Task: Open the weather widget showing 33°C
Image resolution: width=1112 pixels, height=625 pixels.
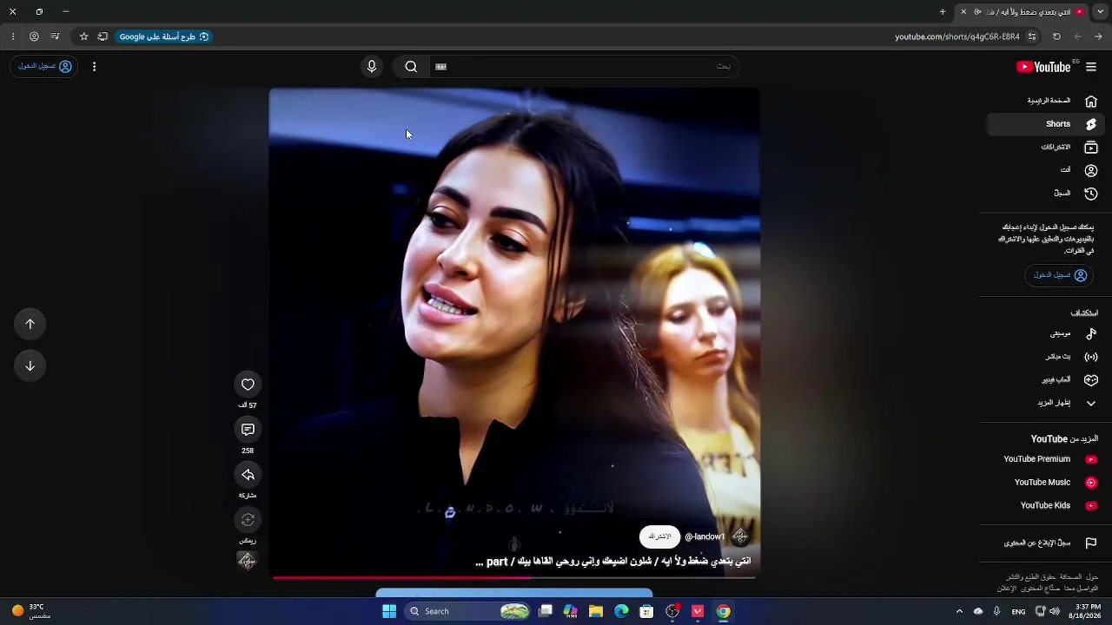Action: [x=31, y=611]
